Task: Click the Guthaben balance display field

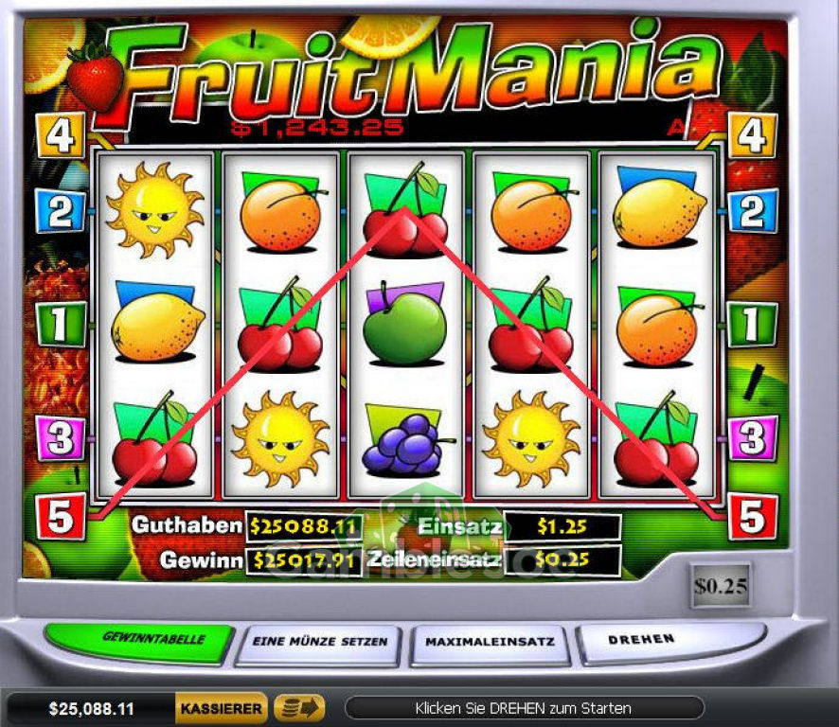Action: 304,527
